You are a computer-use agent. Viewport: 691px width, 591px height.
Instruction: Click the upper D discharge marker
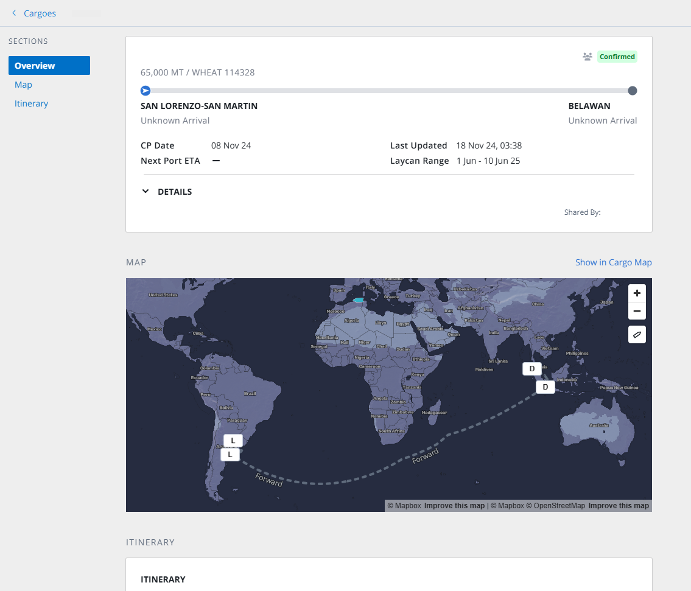point(532,369)
